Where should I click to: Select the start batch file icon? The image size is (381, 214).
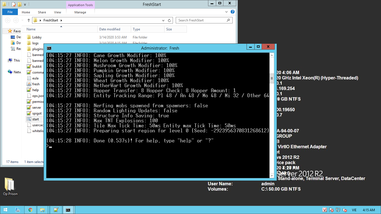[x=29, y=119]
